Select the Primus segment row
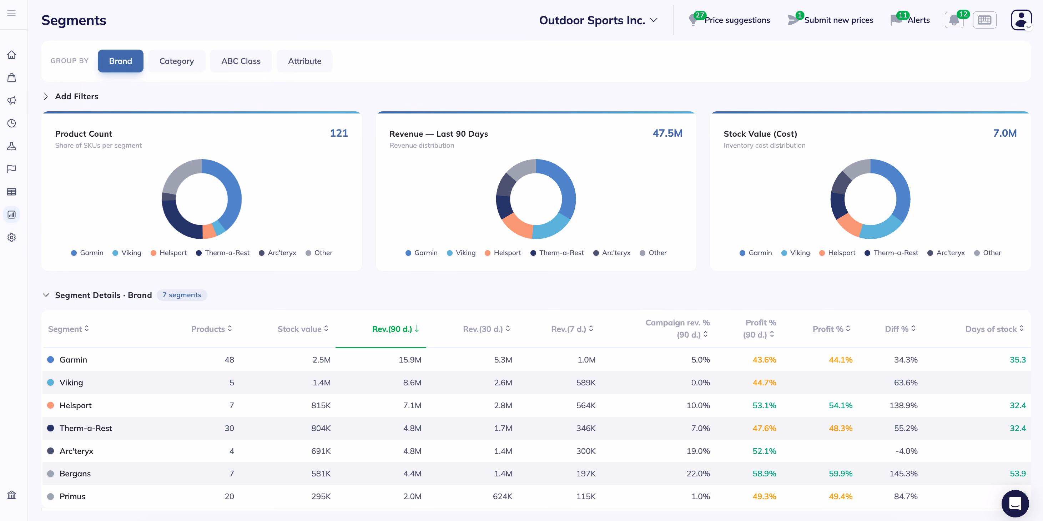Viewport: 1043px width, 521px height. (536, 496)
